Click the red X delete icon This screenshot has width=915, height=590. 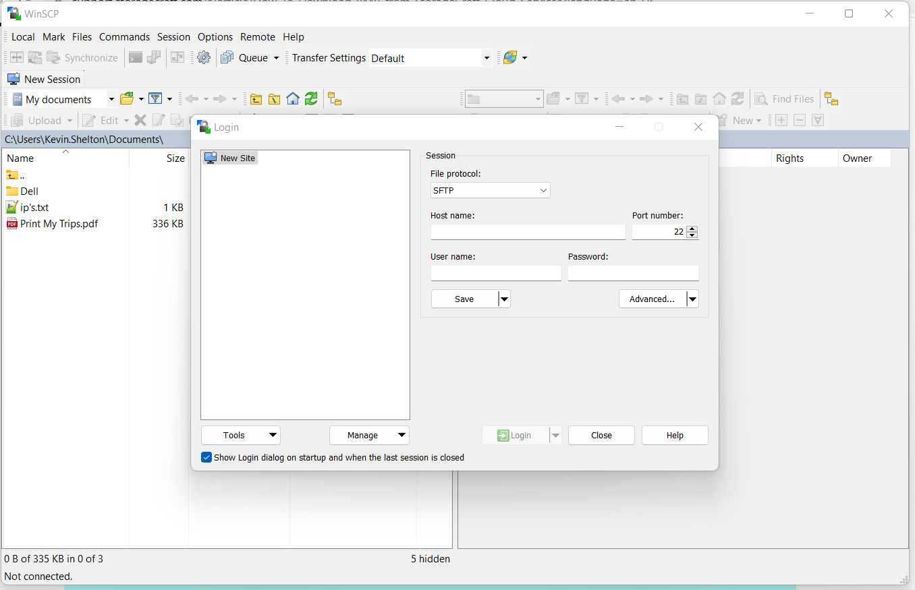pyautogui.click(x=140, y=120)
